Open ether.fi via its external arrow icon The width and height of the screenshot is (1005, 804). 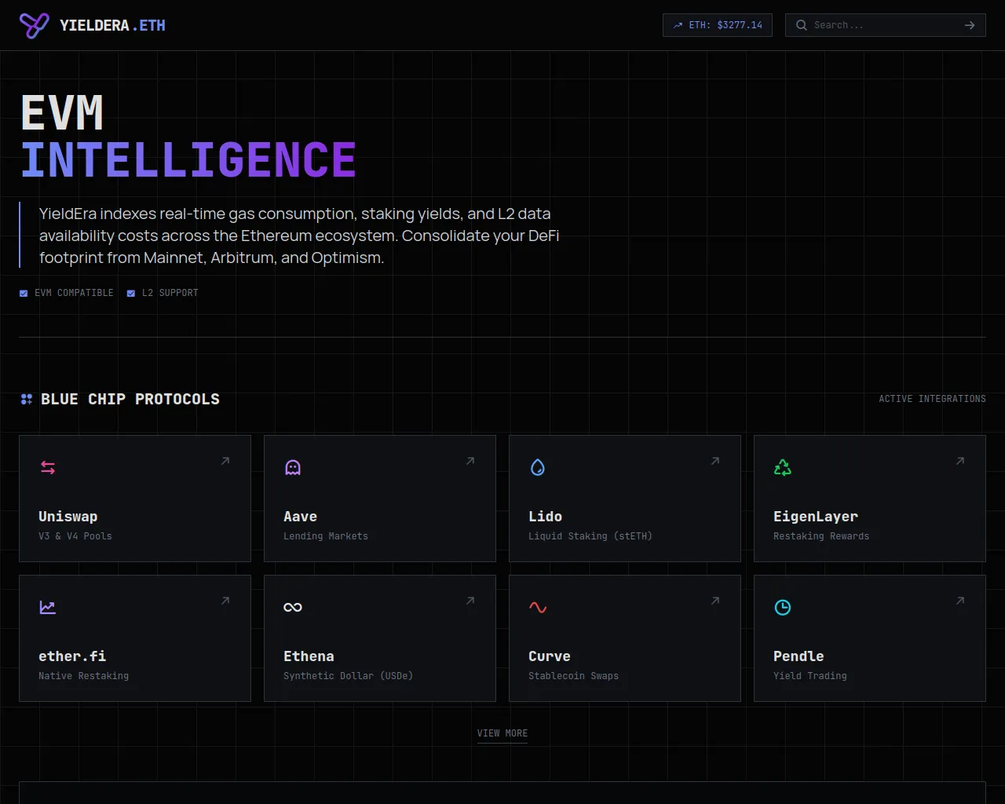(x=225, y=601)
